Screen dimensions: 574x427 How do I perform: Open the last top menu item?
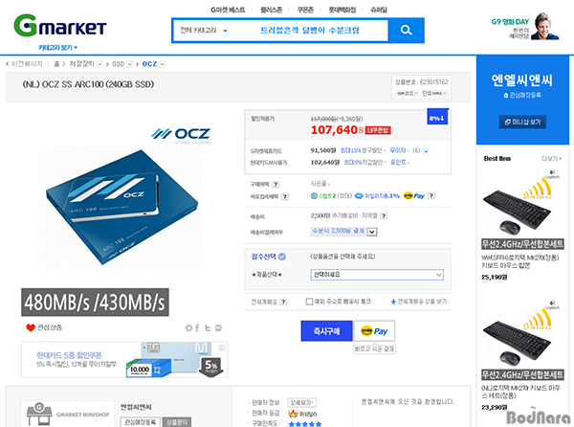(379, 10)
